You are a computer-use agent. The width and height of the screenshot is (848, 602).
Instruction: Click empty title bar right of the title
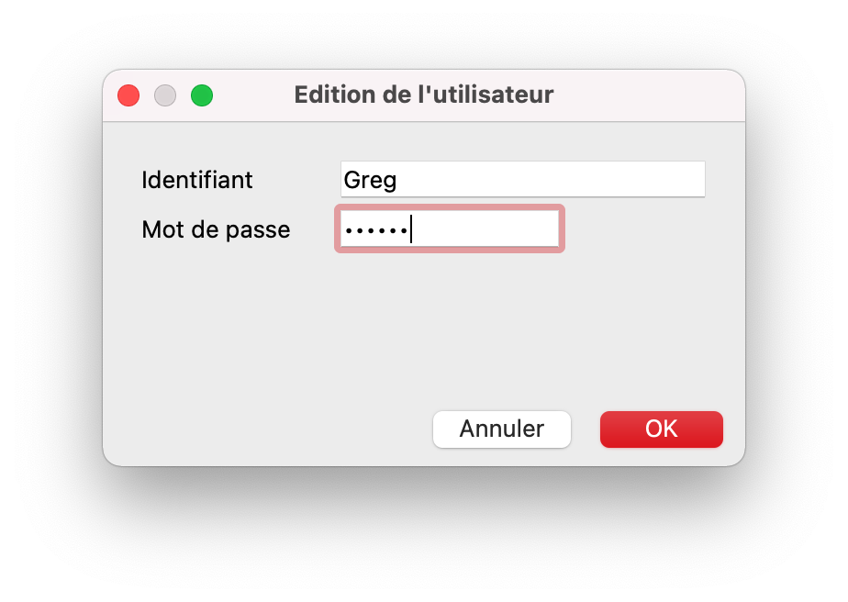(652, 95)
